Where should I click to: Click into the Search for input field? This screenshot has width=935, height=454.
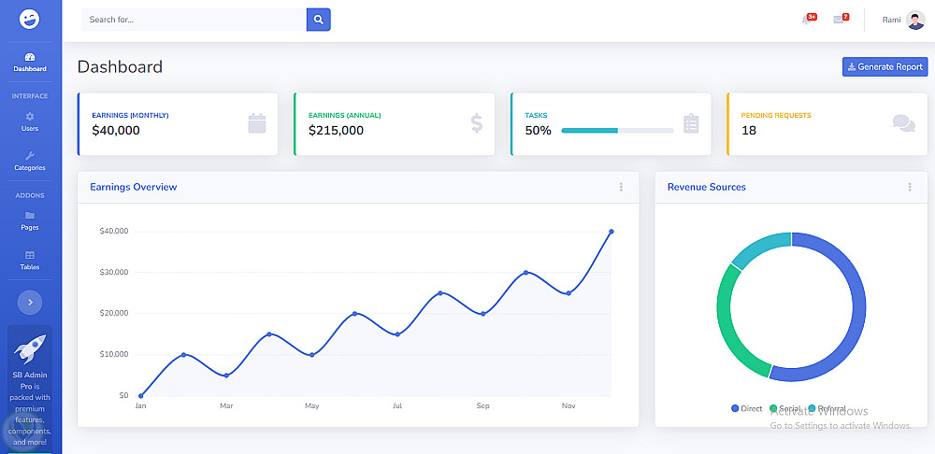194,20
